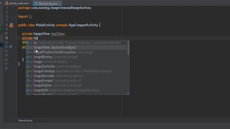Click the related XML file gutter icon on line 8
Image resolution: width=230 pixels, height=129 pixels.
11,25
